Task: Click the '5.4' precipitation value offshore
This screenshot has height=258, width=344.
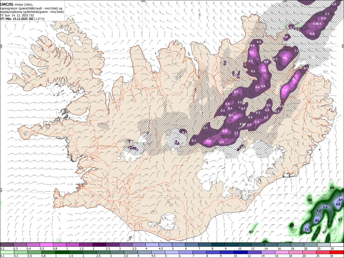Action: click(325, 207)
